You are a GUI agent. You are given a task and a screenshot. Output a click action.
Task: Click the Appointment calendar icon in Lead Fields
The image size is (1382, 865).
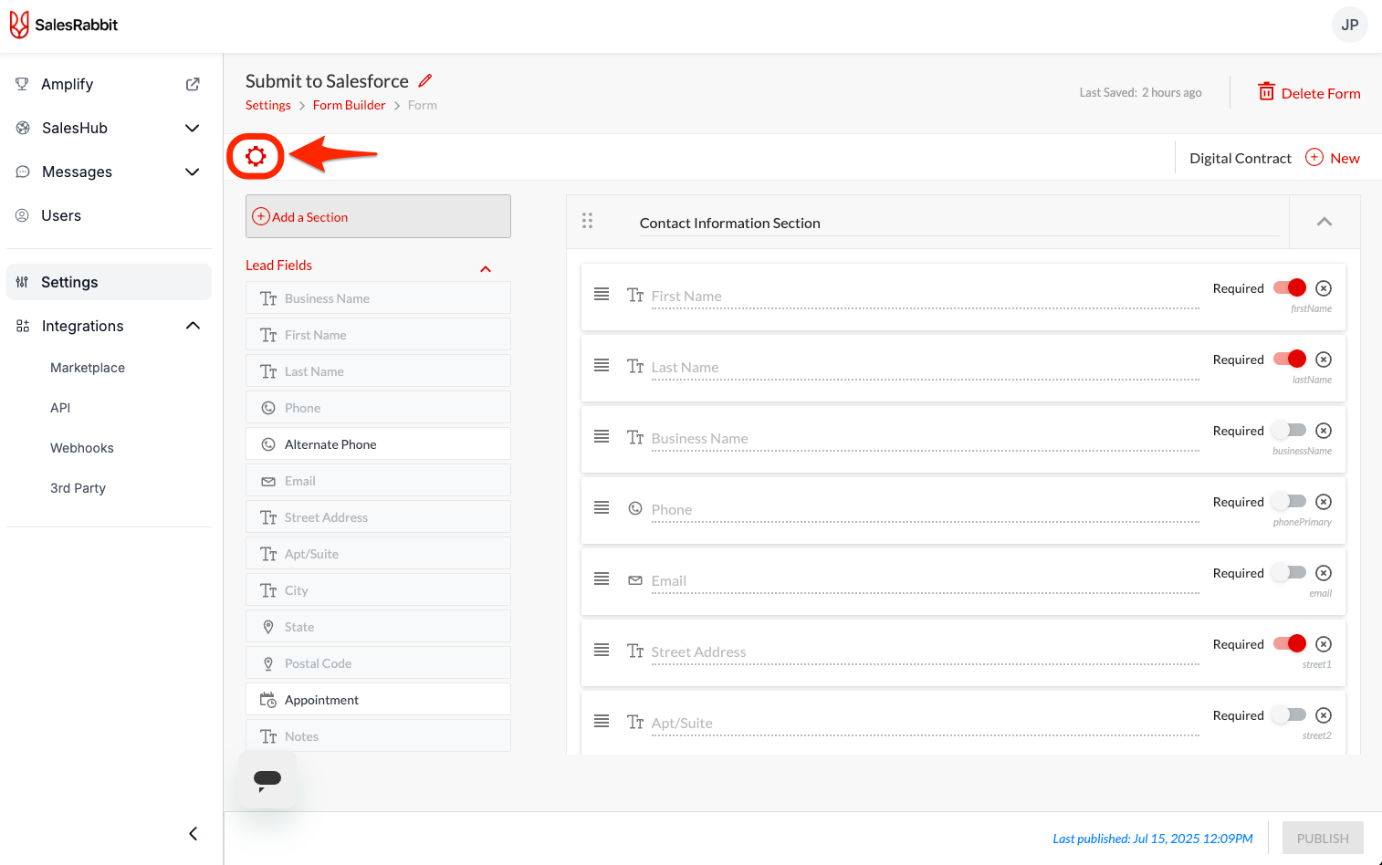(x=268, y=700)
